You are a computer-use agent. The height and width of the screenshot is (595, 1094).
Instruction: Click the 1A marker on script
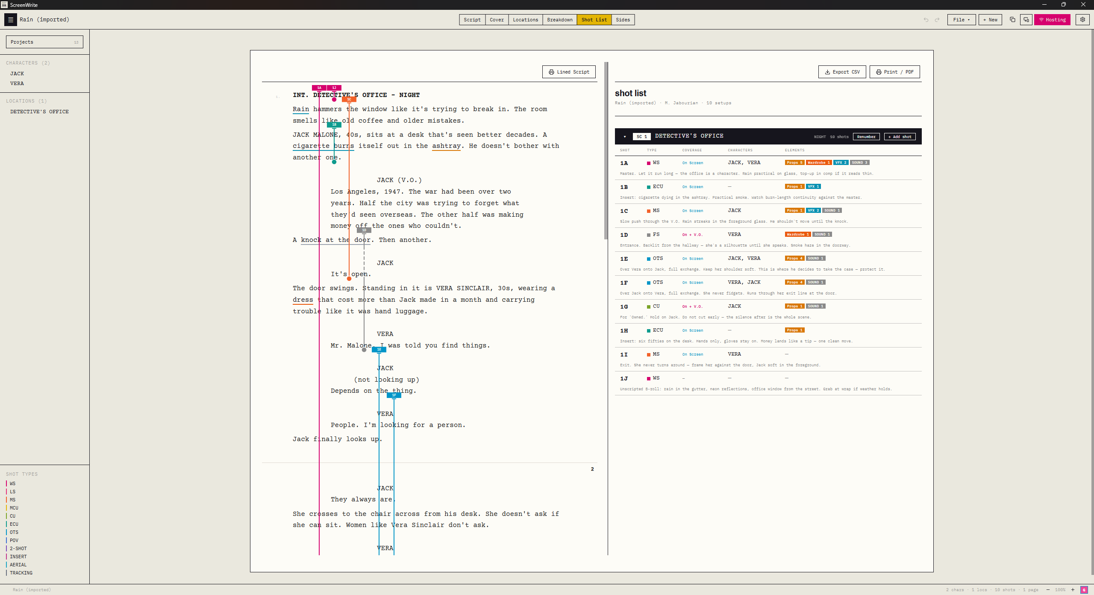(319, 88)
